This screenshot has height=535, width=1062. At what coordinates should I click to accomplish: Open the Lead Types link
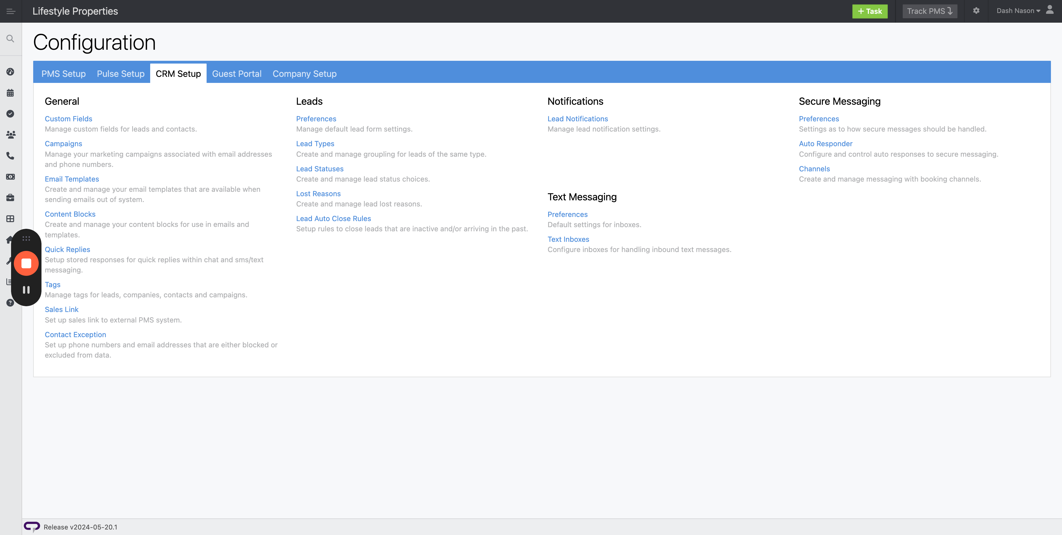point(315,144)
